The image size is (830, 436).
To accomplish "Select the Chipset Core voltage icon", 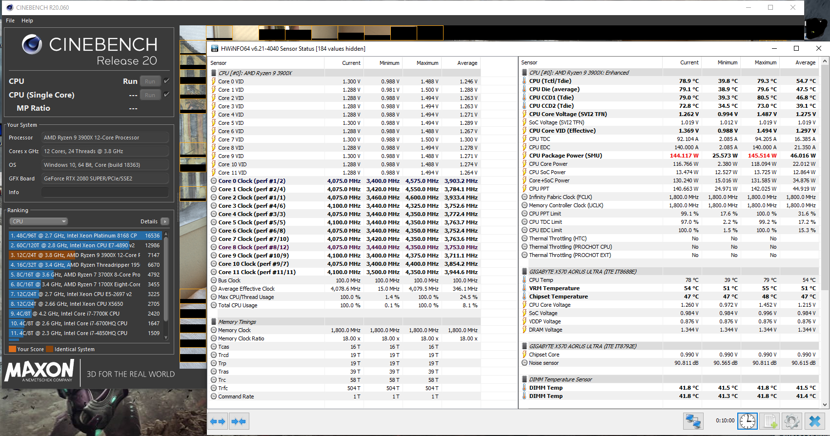I will coord(525,355).
